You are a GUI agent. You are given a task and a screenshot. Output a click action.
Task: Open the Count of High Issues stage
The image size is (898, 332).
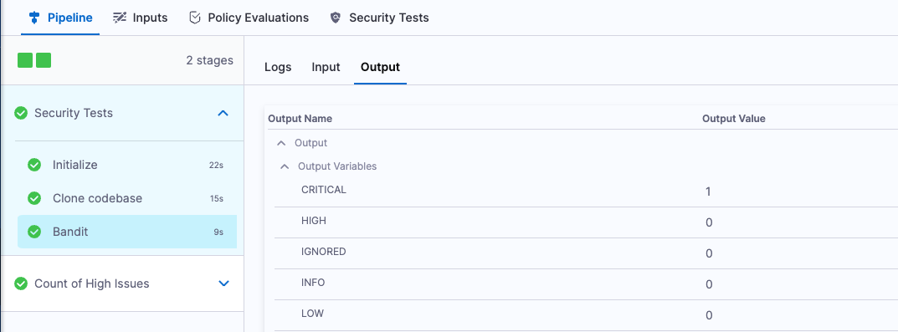click(122, 283)
